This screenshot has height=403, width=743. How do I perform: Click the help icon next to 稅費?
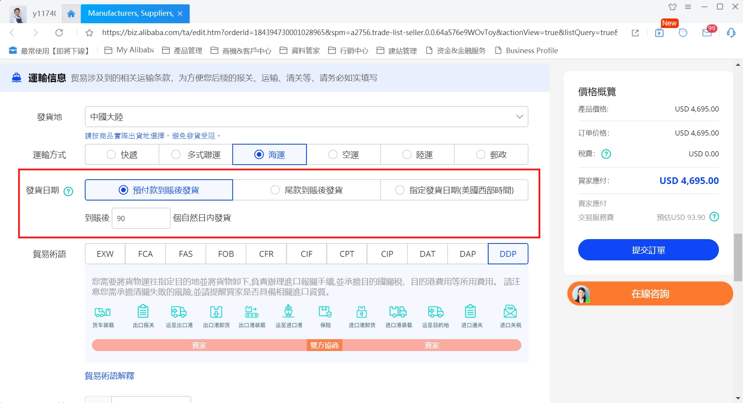point(606,154)
